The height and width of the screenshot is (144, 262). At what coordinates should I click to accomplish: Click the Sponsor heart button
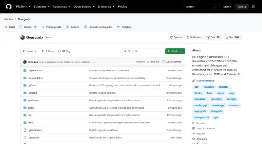click(x=176, y=37)
